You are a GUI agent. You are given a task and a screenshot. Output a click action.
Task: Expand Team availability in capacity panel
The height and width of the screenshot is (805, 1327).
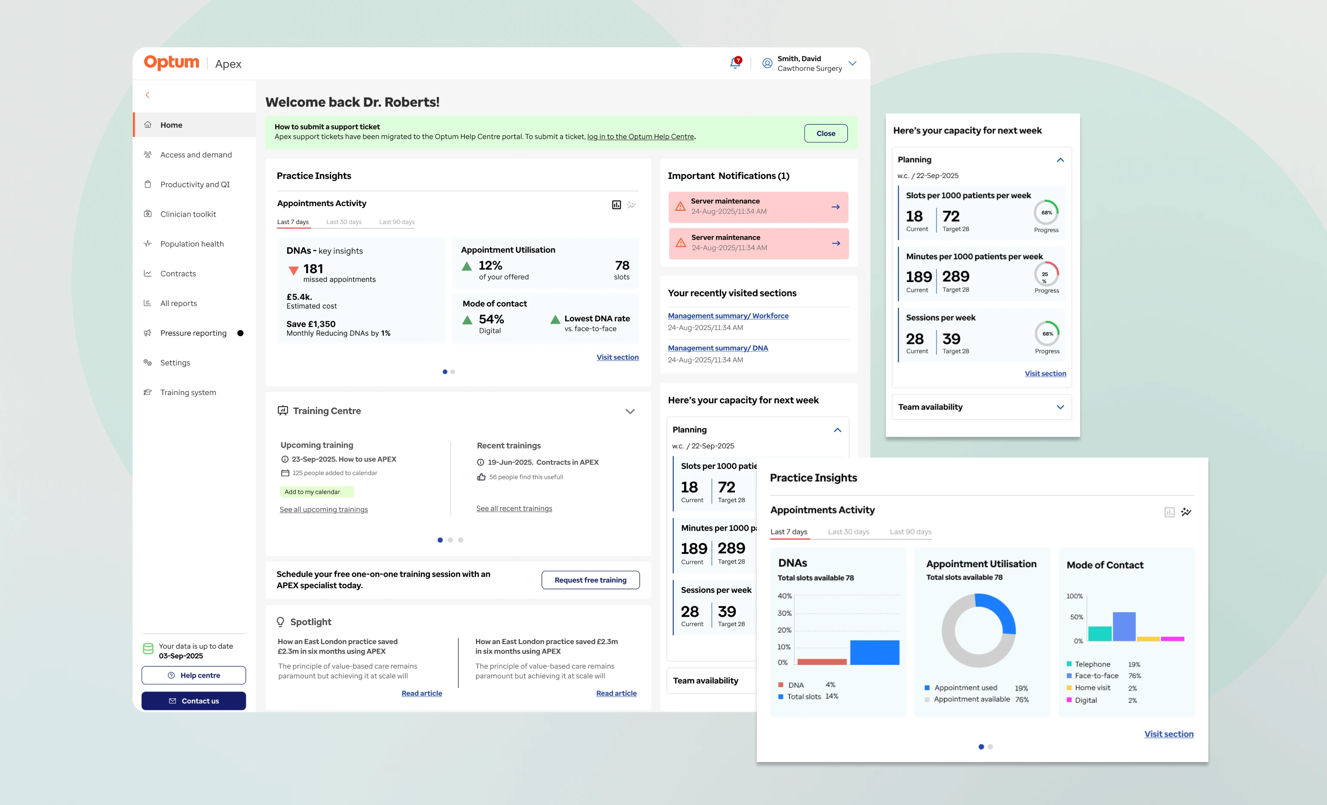click(x=1060, y=407)
